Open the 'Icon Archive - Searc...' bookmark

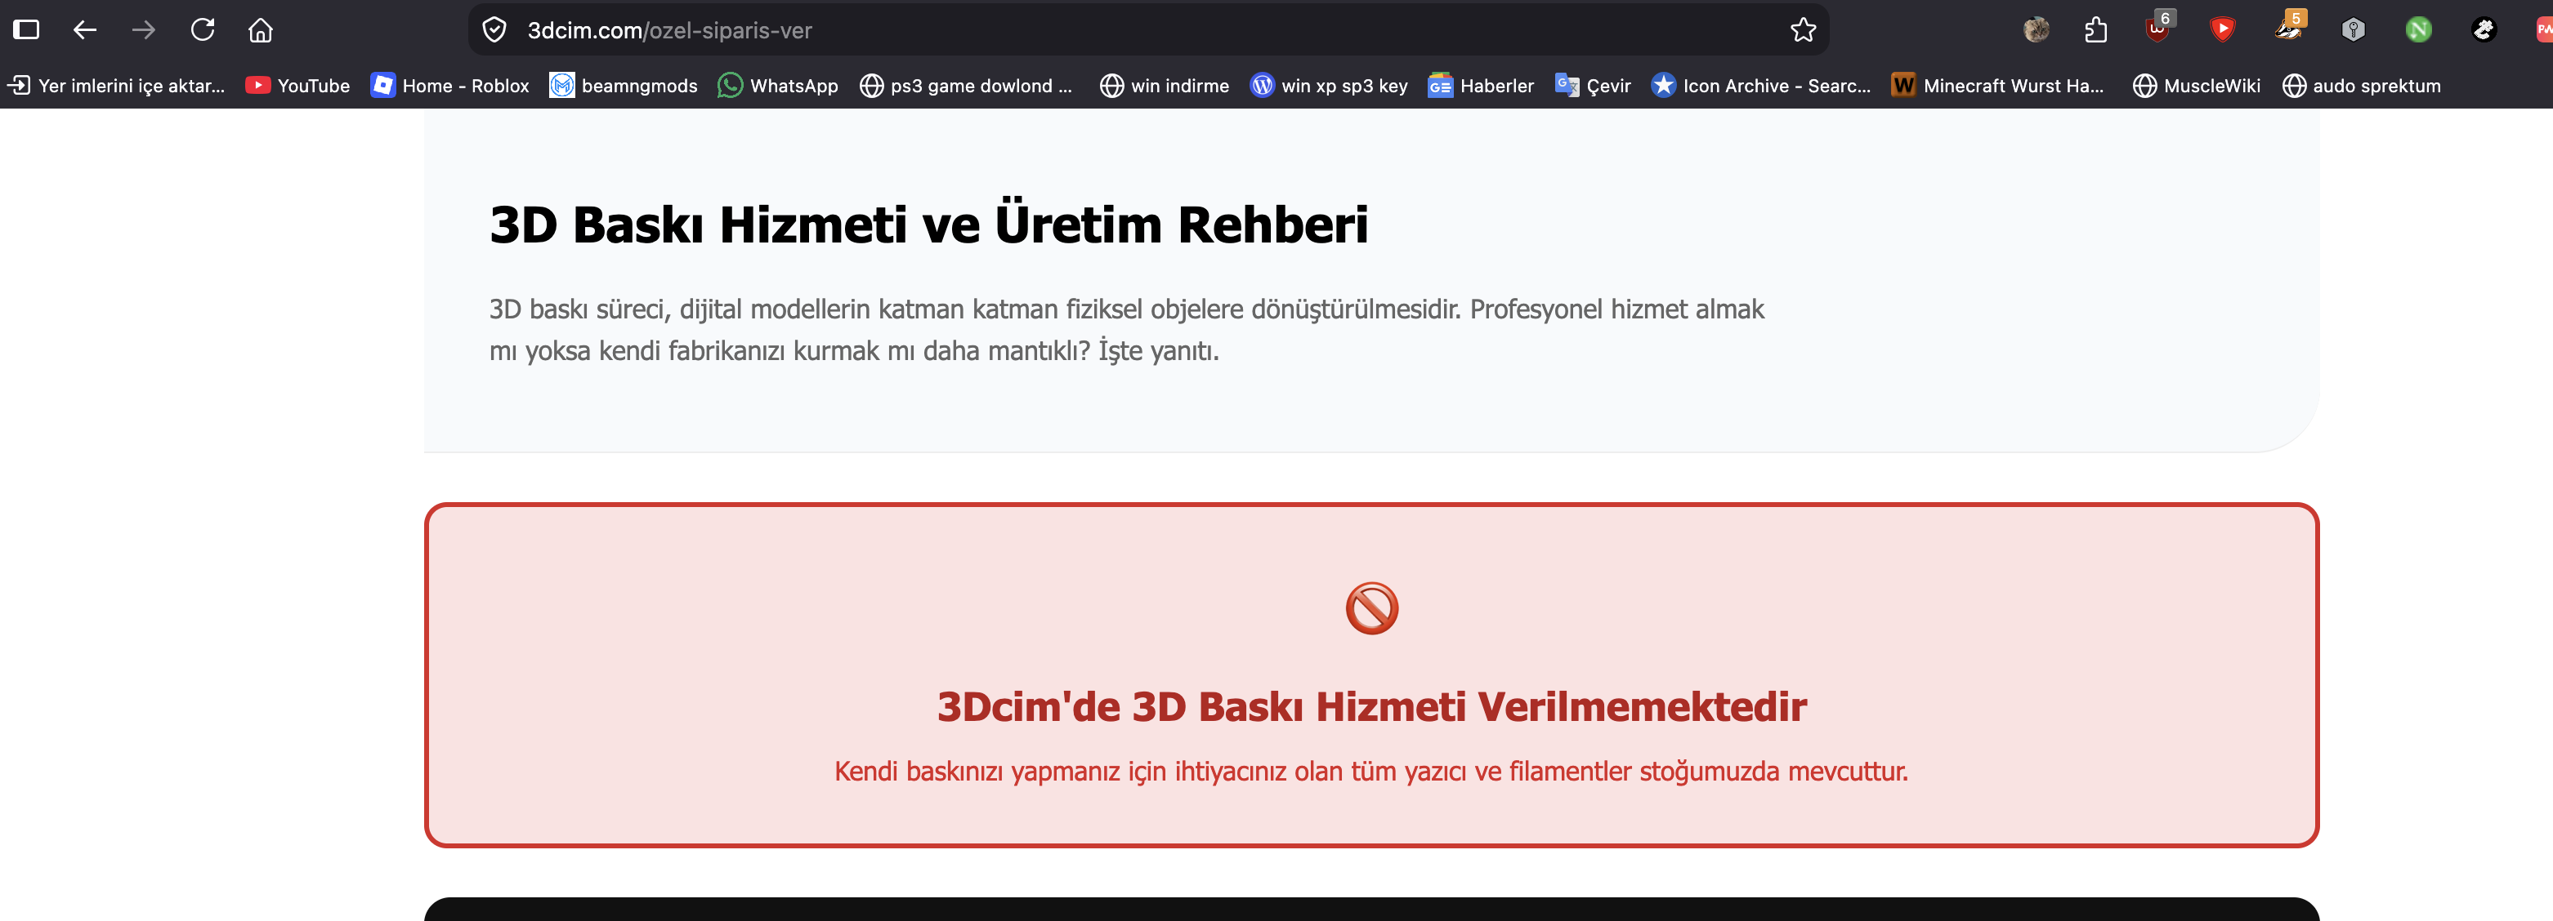pyautogui.click(x=1761, y=87)
